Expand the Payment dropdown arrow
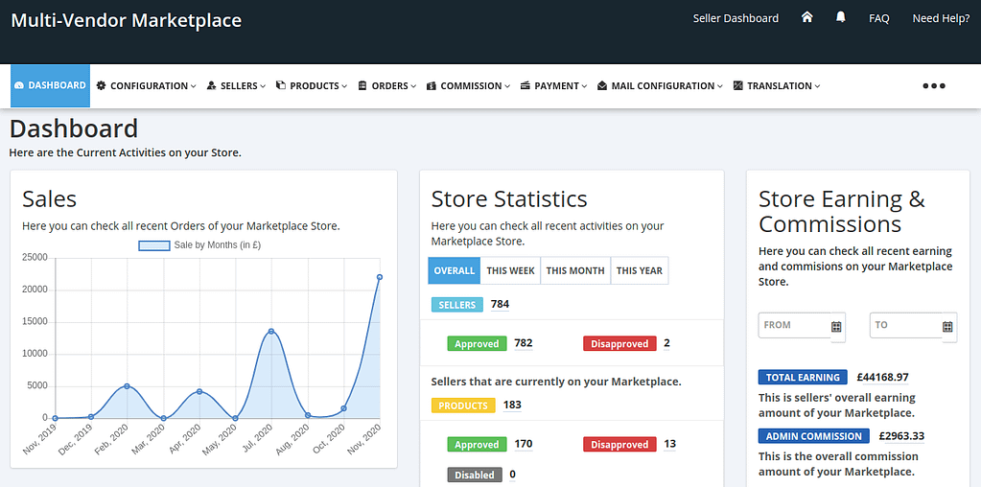The width and height of the screenshot is (981, 487). [584, 86]
